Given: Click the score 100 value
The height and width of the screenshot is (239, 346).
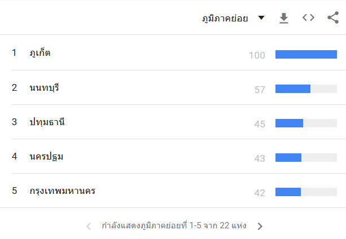Looking at the screenshot, I should [x=257, y=55].
